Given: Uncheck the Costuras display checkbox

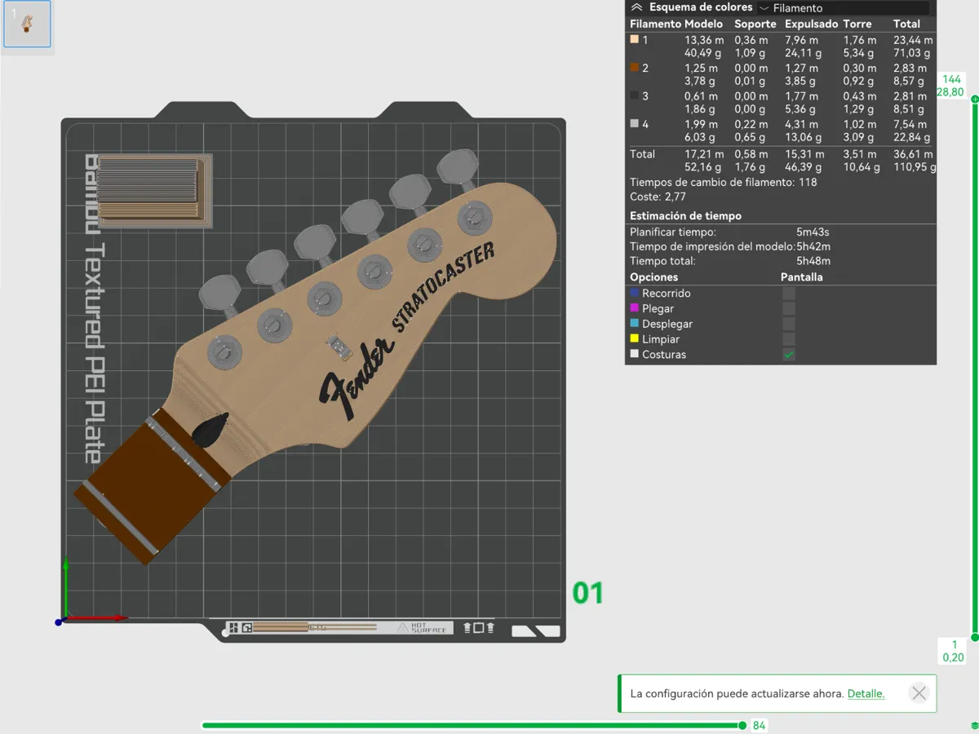Looking at the screenshot, I should pos(789,355).
